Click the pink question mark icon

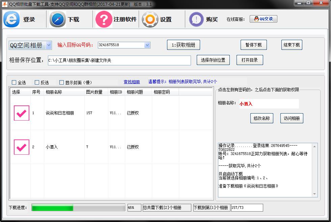click(104, 19)
